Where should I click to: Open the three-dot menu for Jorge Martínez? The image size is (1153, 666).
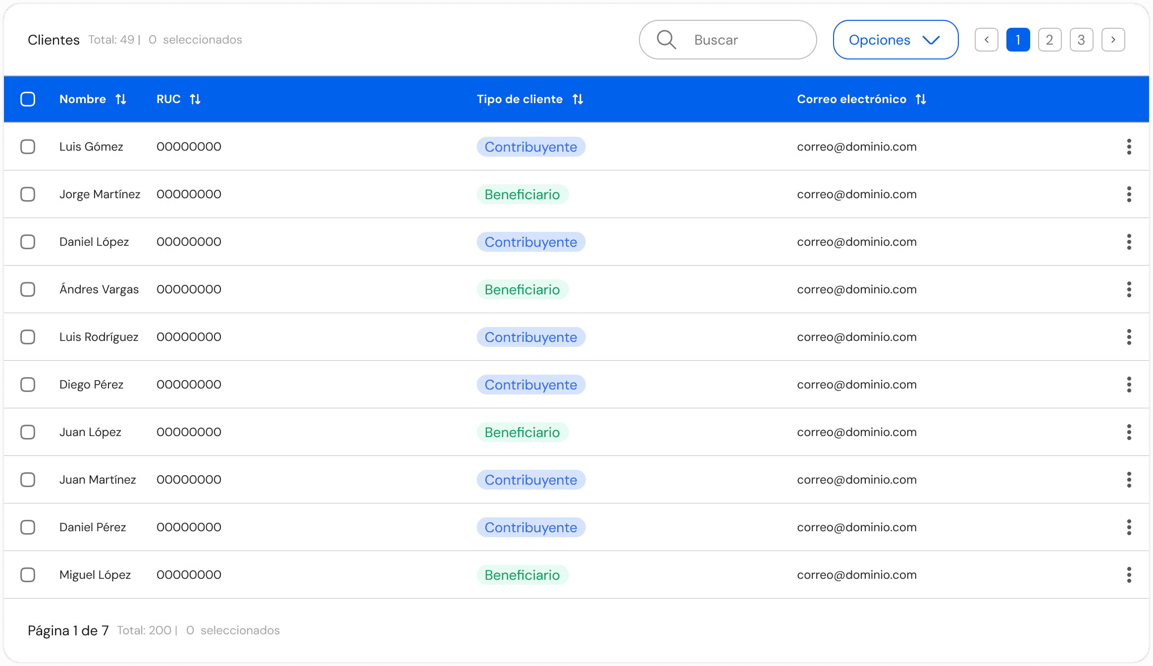pos(1129,194)
